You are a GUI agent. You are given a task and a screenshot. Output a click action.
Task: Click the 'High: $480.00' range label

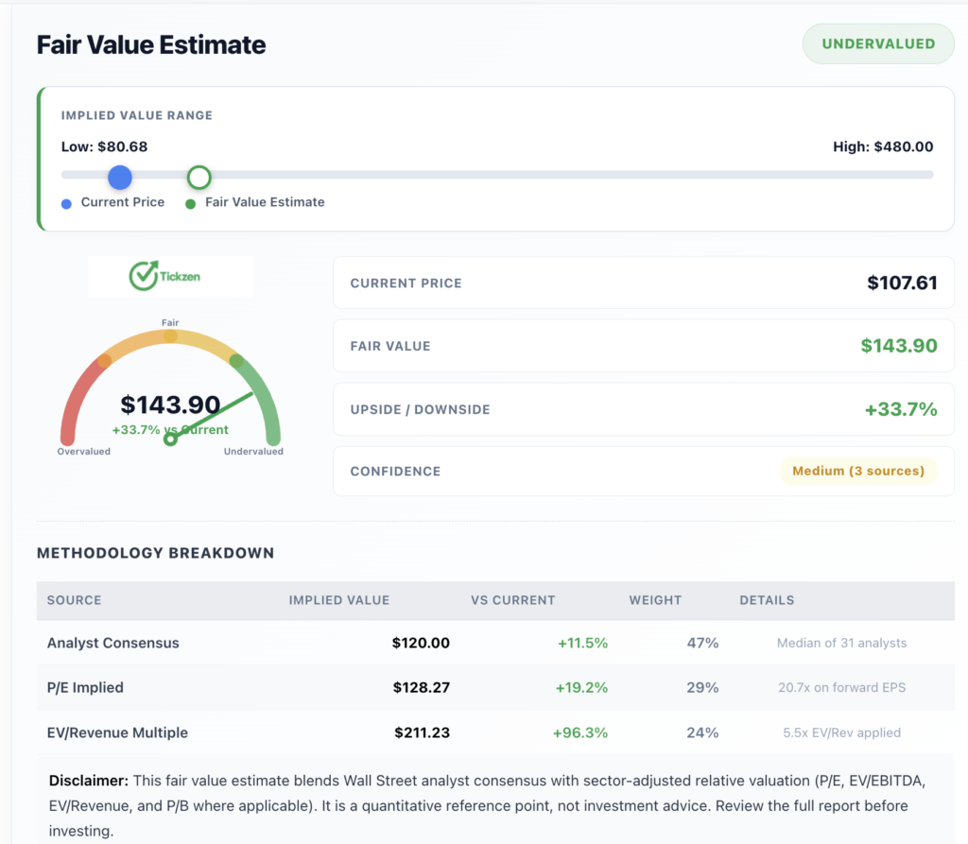tap(883, 146)
